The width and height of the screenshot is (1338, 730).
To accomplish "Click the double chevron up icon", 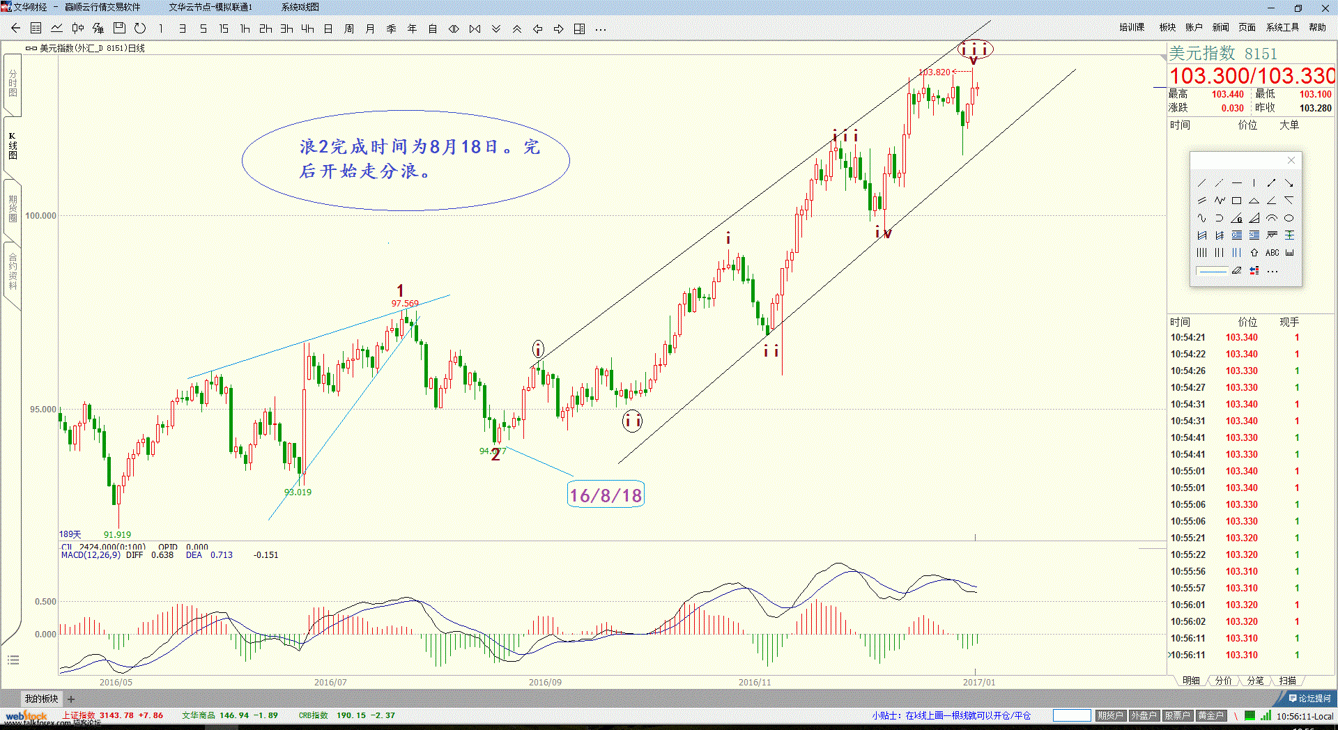I will [516, 29].
